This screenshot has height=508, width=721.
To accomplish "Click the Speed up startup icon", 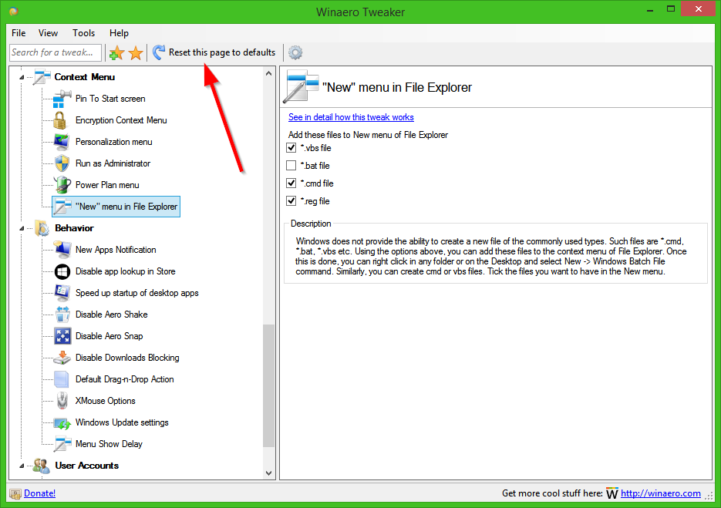I will (x=62, y=293).
